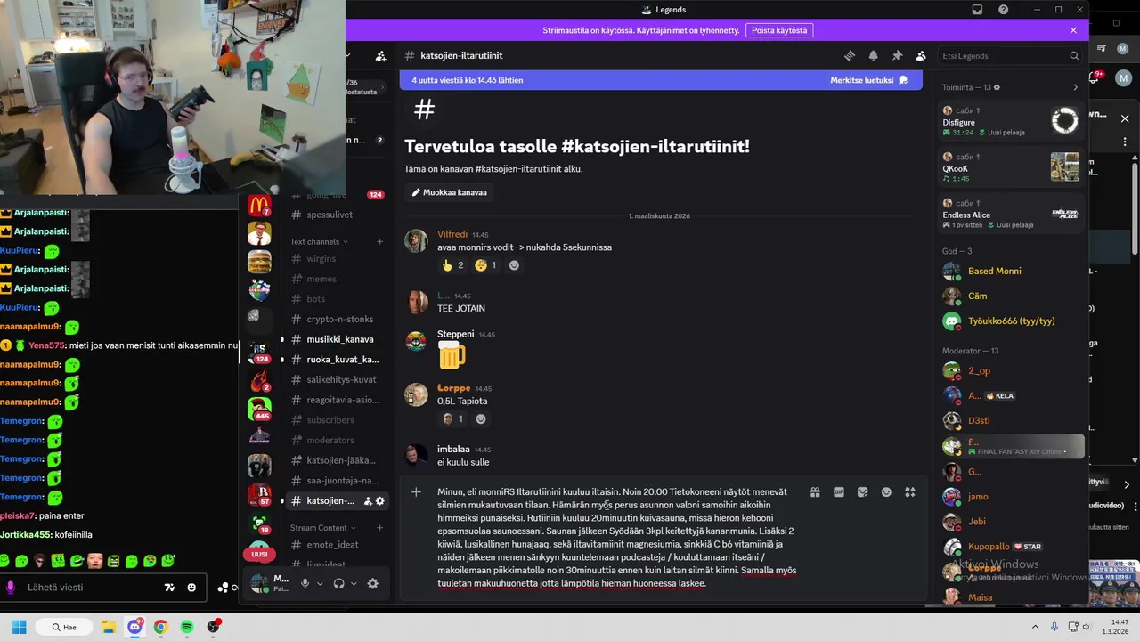
Task: Click invite icon on katsojien-iltarutiinit channel
Action: point(367,501)
